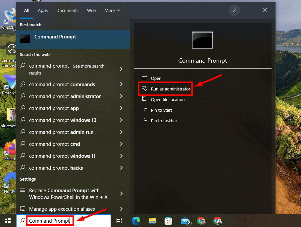Image resolution: width=301 pixels, height=227 pixels.
Task: Open the Windows Start button
Action: pos(8,221)
